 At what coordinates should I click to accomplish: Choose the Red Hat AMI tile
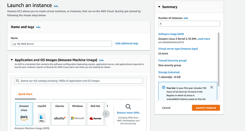click(x=95, y=114)
